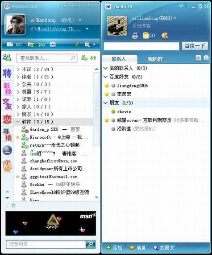The width and height of the screenshot is (212, 255).
Task: Click the add contact icon beside search
Action: [x=84, y=58]
